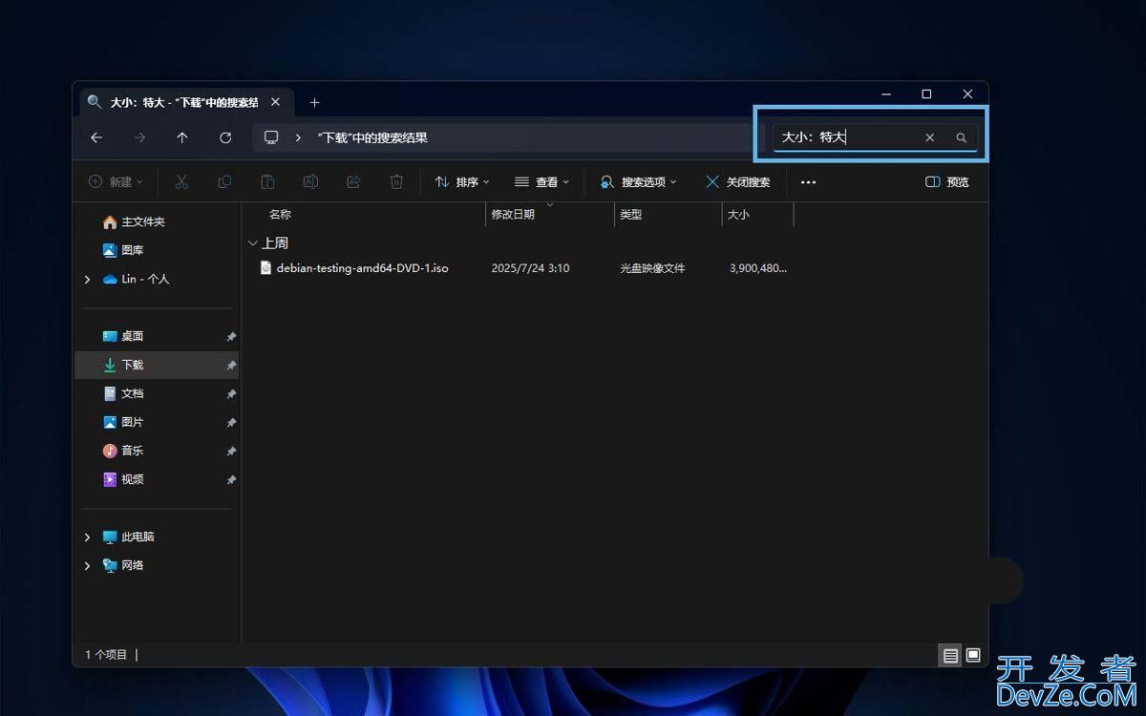Click the forward navigation arrow
This screenshot has height=716, width=1146.
coord(139,137)
